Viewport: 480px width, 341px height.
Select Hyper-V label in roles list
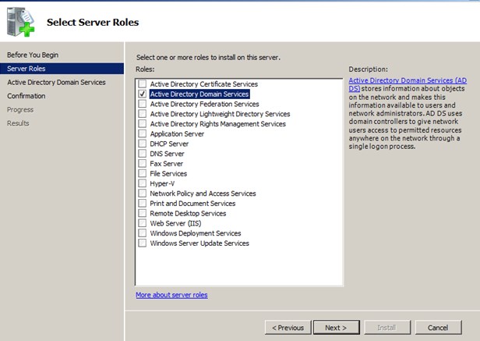[162, 183]
